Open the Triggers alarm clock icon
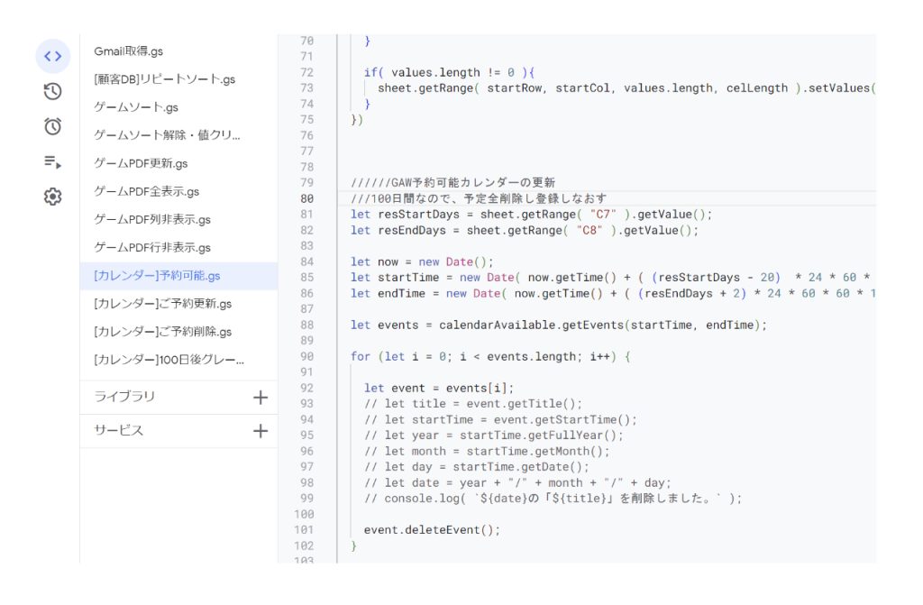Screen dimensions: 923x605 52,126
